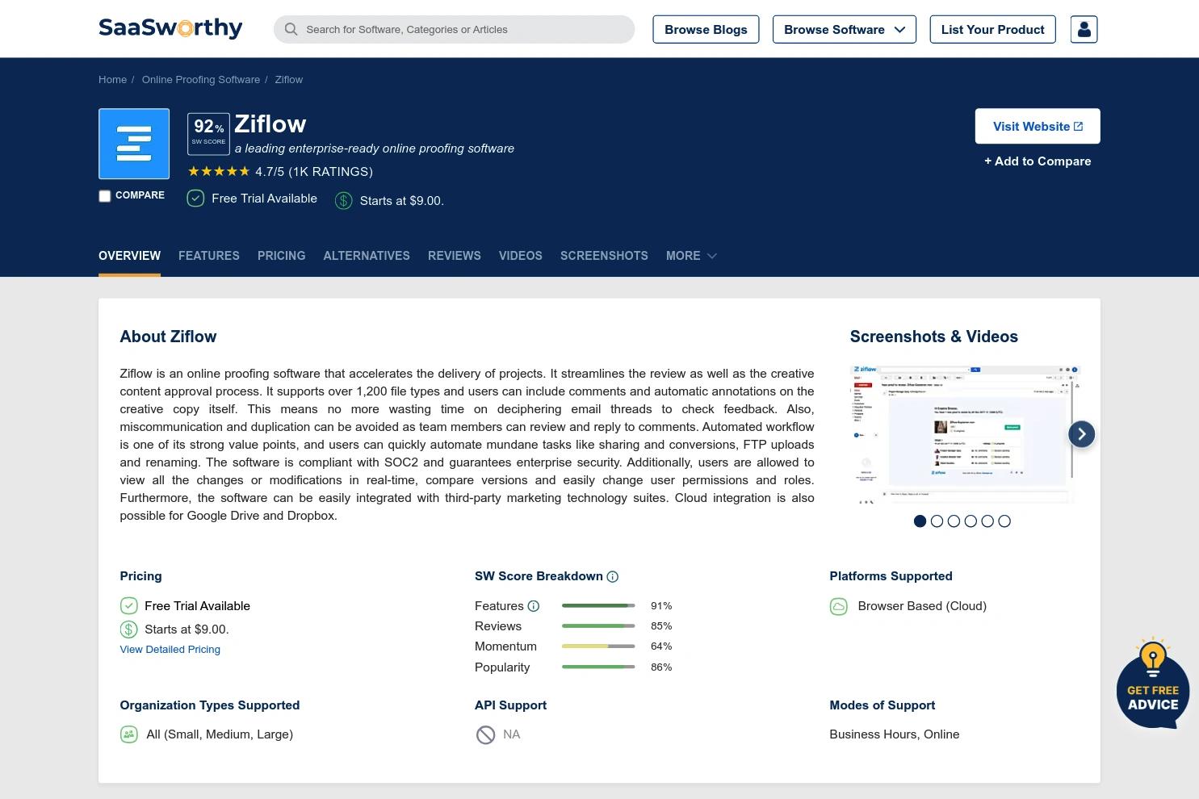Click the Pricing section Free Trial icon

click(129, 606)
